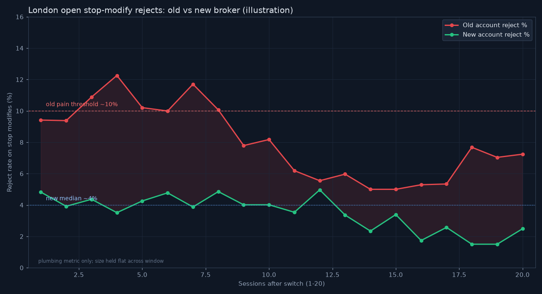Click the first red data point at session 1
Viewport: 542px width, 294px height.
41,120
